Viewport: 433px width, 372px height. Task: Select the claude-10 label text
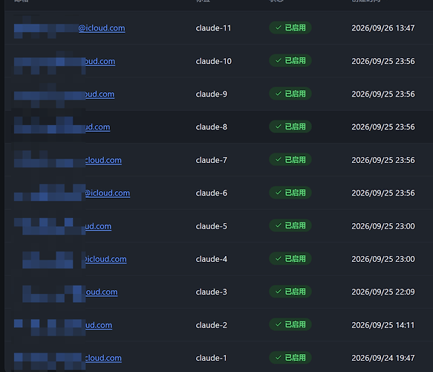click(213, 61)
